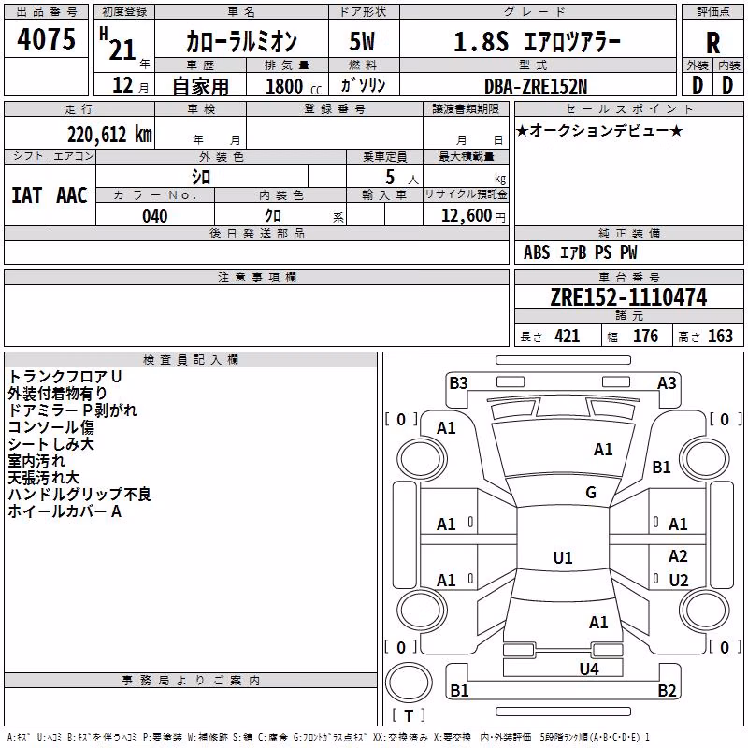Click the fuel type ガソリン
The image size is (748, 748).
point(363,85)
